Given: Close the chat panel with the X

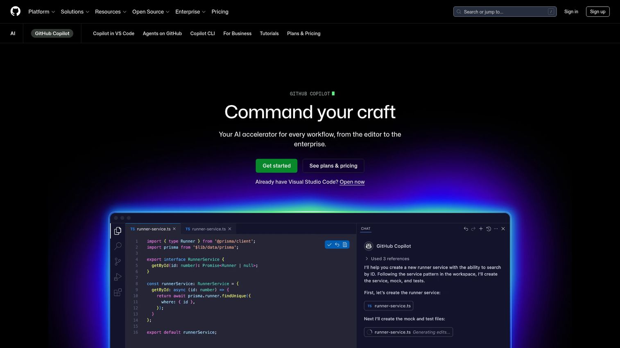Looking at the screenshot, I should click(x=503, y=229).
